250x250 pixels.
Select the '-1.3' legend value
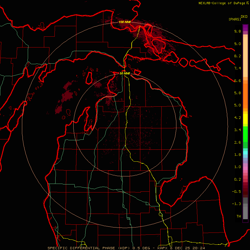(x=236, y=204)
